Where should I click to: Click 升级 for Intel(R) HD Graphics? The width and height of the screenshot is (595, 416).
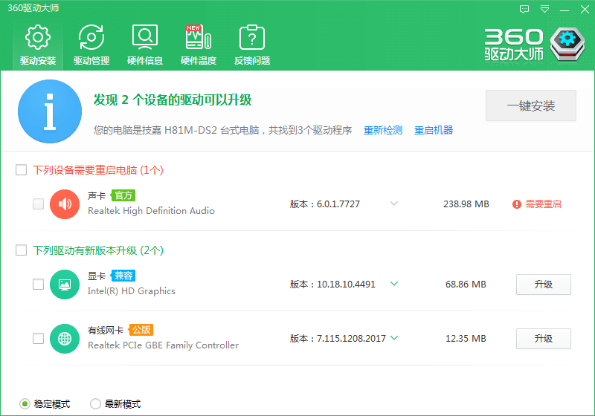click(544, 285)
